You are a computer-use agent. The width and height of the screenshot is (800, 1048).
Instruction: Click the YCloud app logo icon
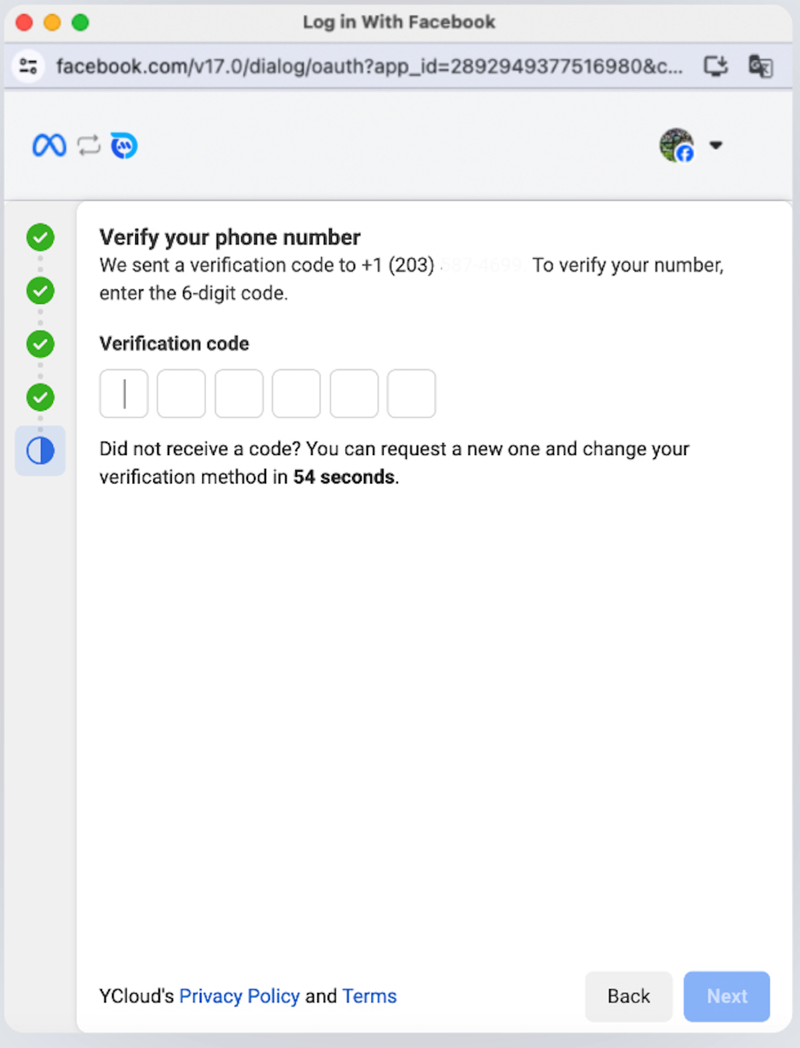(x=124, y=145)
